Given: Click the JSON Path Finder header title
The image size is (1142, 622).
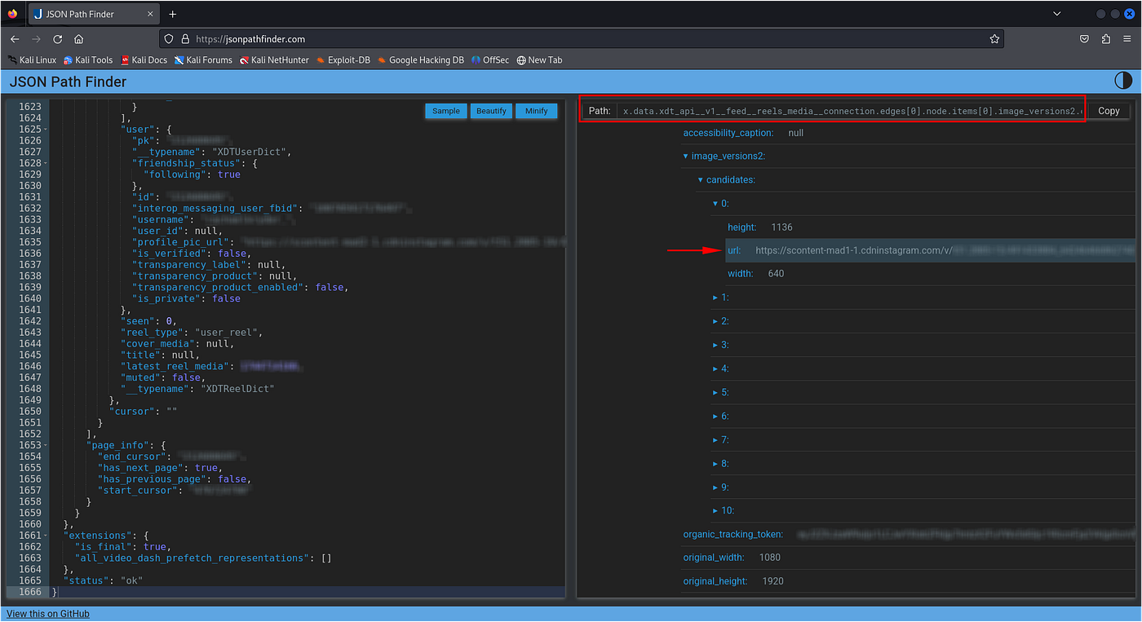Looking at the screenshot, I should (69, 82).
